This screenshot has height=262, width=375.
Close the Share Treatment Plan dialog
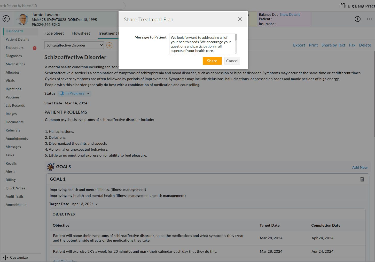pos(240,19)
